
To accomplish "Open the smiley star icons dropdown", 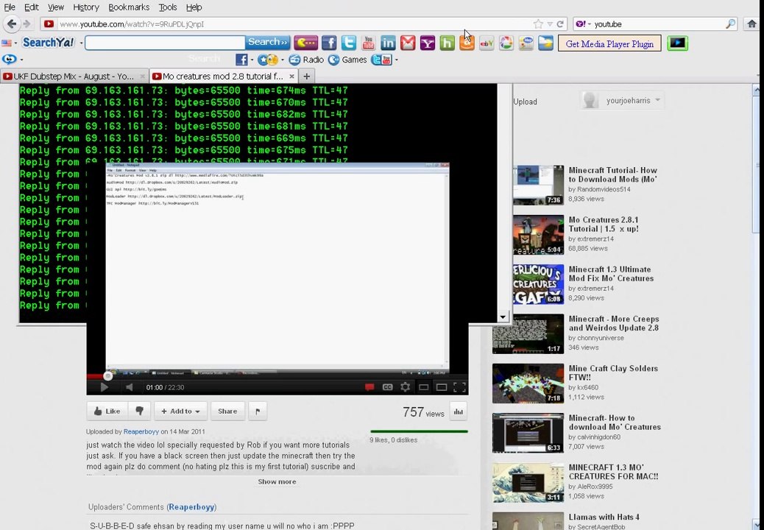I will click(x=282, y=60).
